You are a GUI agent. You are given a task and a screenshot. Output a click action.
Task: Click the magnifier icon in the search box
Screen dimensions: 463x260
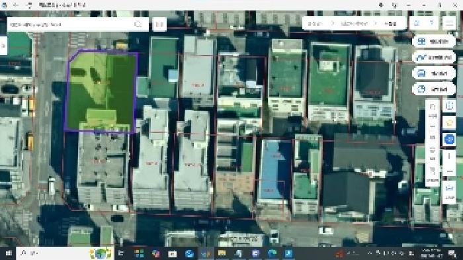coord(138,24)
